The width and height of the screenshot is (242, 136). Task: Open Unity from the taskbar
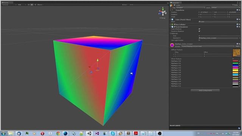coord(89,133)
